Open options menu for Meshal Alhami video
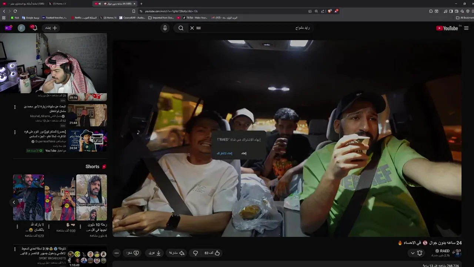The image size is (474, 267). point(15,107)
